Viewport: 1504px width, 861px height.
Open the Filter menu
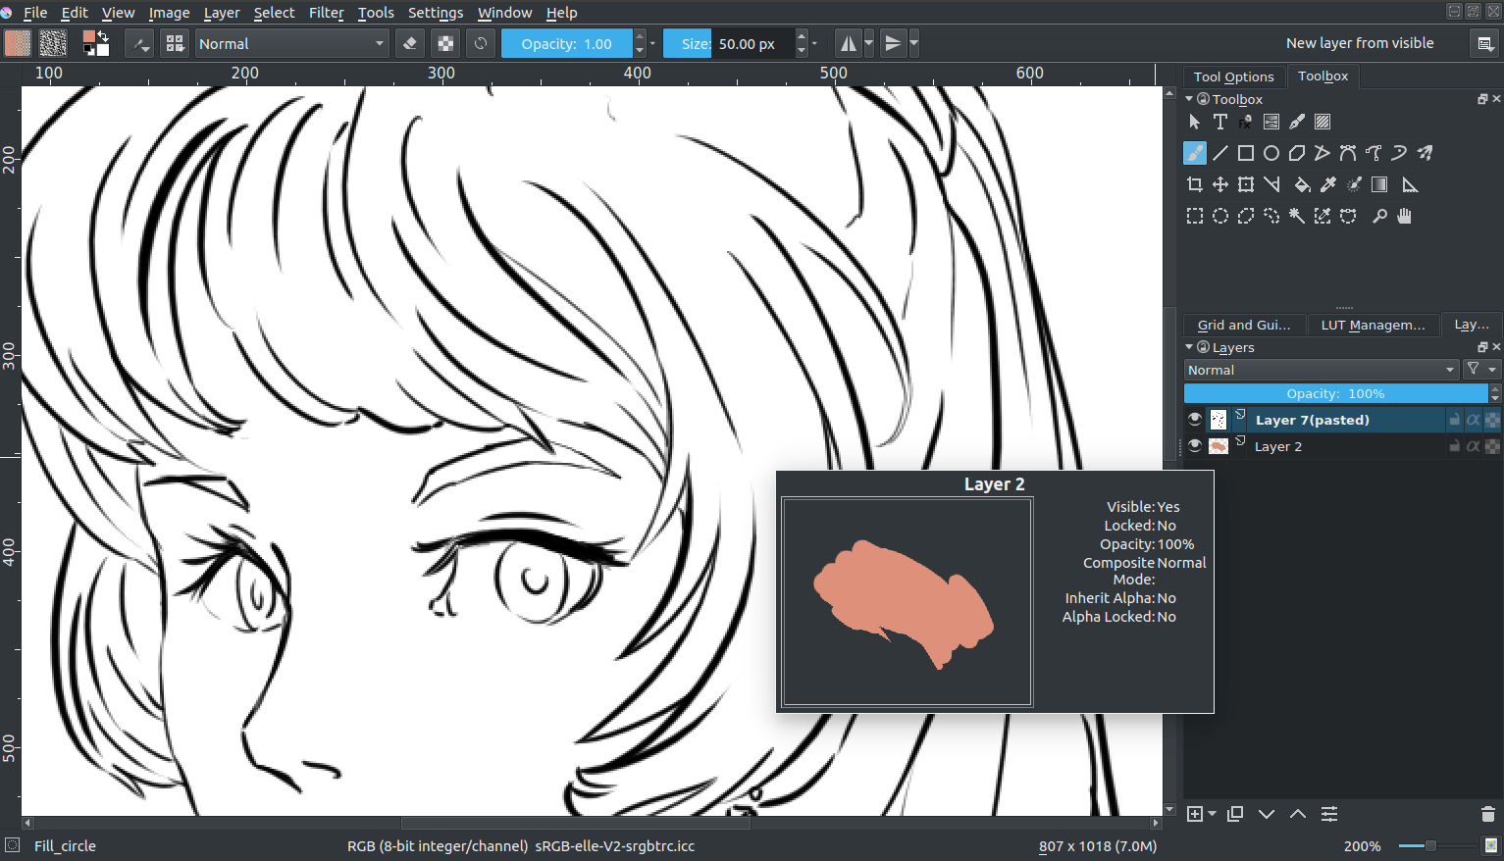coord(326,13)
